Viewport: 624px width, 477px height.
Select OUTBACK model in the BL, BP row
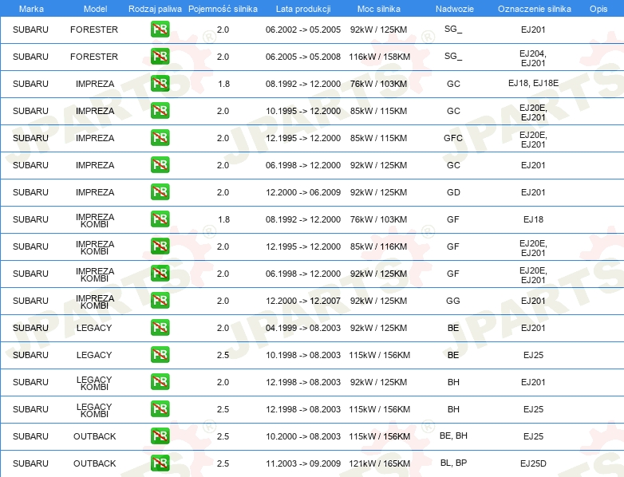click(x=94, y=463)
